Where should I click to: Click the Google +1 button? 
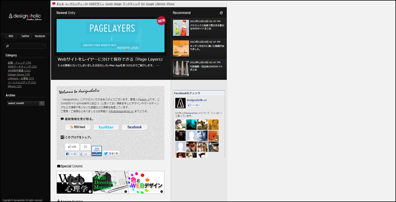85,154
